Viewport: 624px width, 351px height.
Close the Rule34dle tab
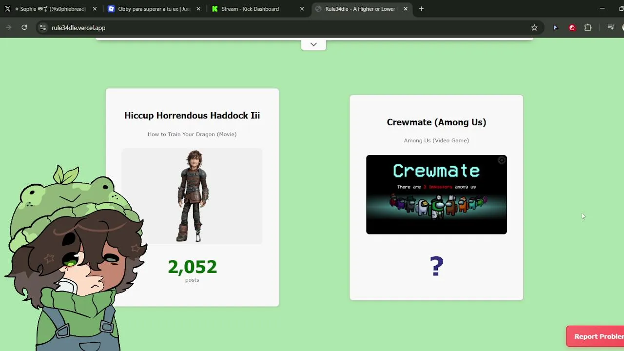pyautogui.click(x=405, y=9)
